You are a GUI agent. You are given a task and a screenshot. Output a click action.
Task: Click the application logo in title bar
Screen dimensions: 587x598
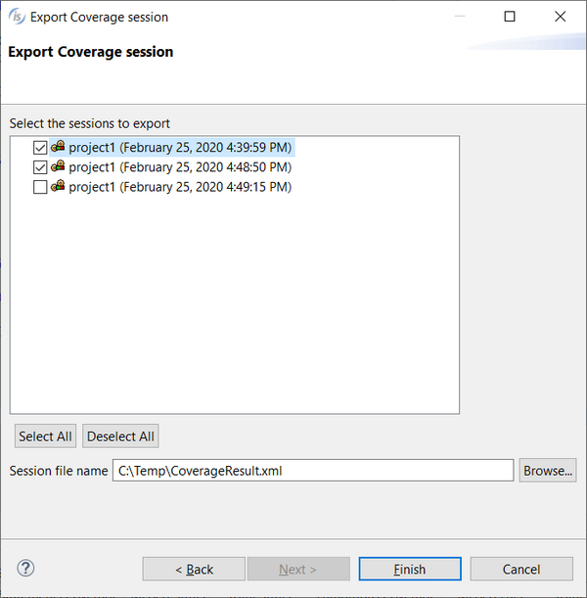pos(17,17)
